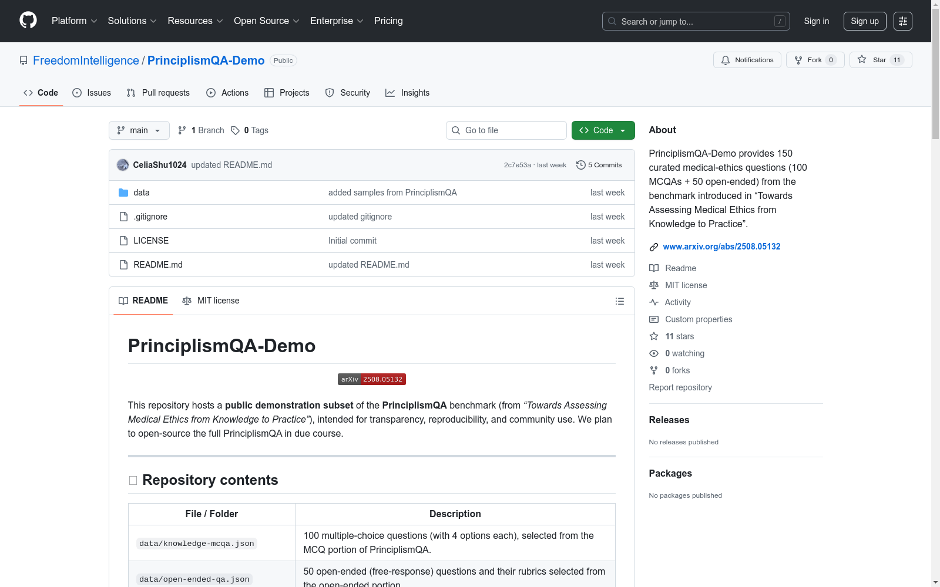
Task: Click the CeliaShu1024 avatar image
Action: point(123,165)
